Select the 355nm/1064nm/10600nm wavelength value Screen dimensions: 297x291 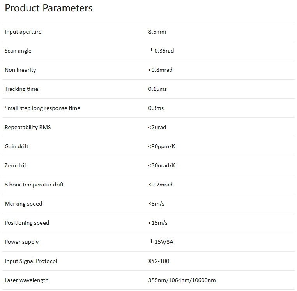182,280
